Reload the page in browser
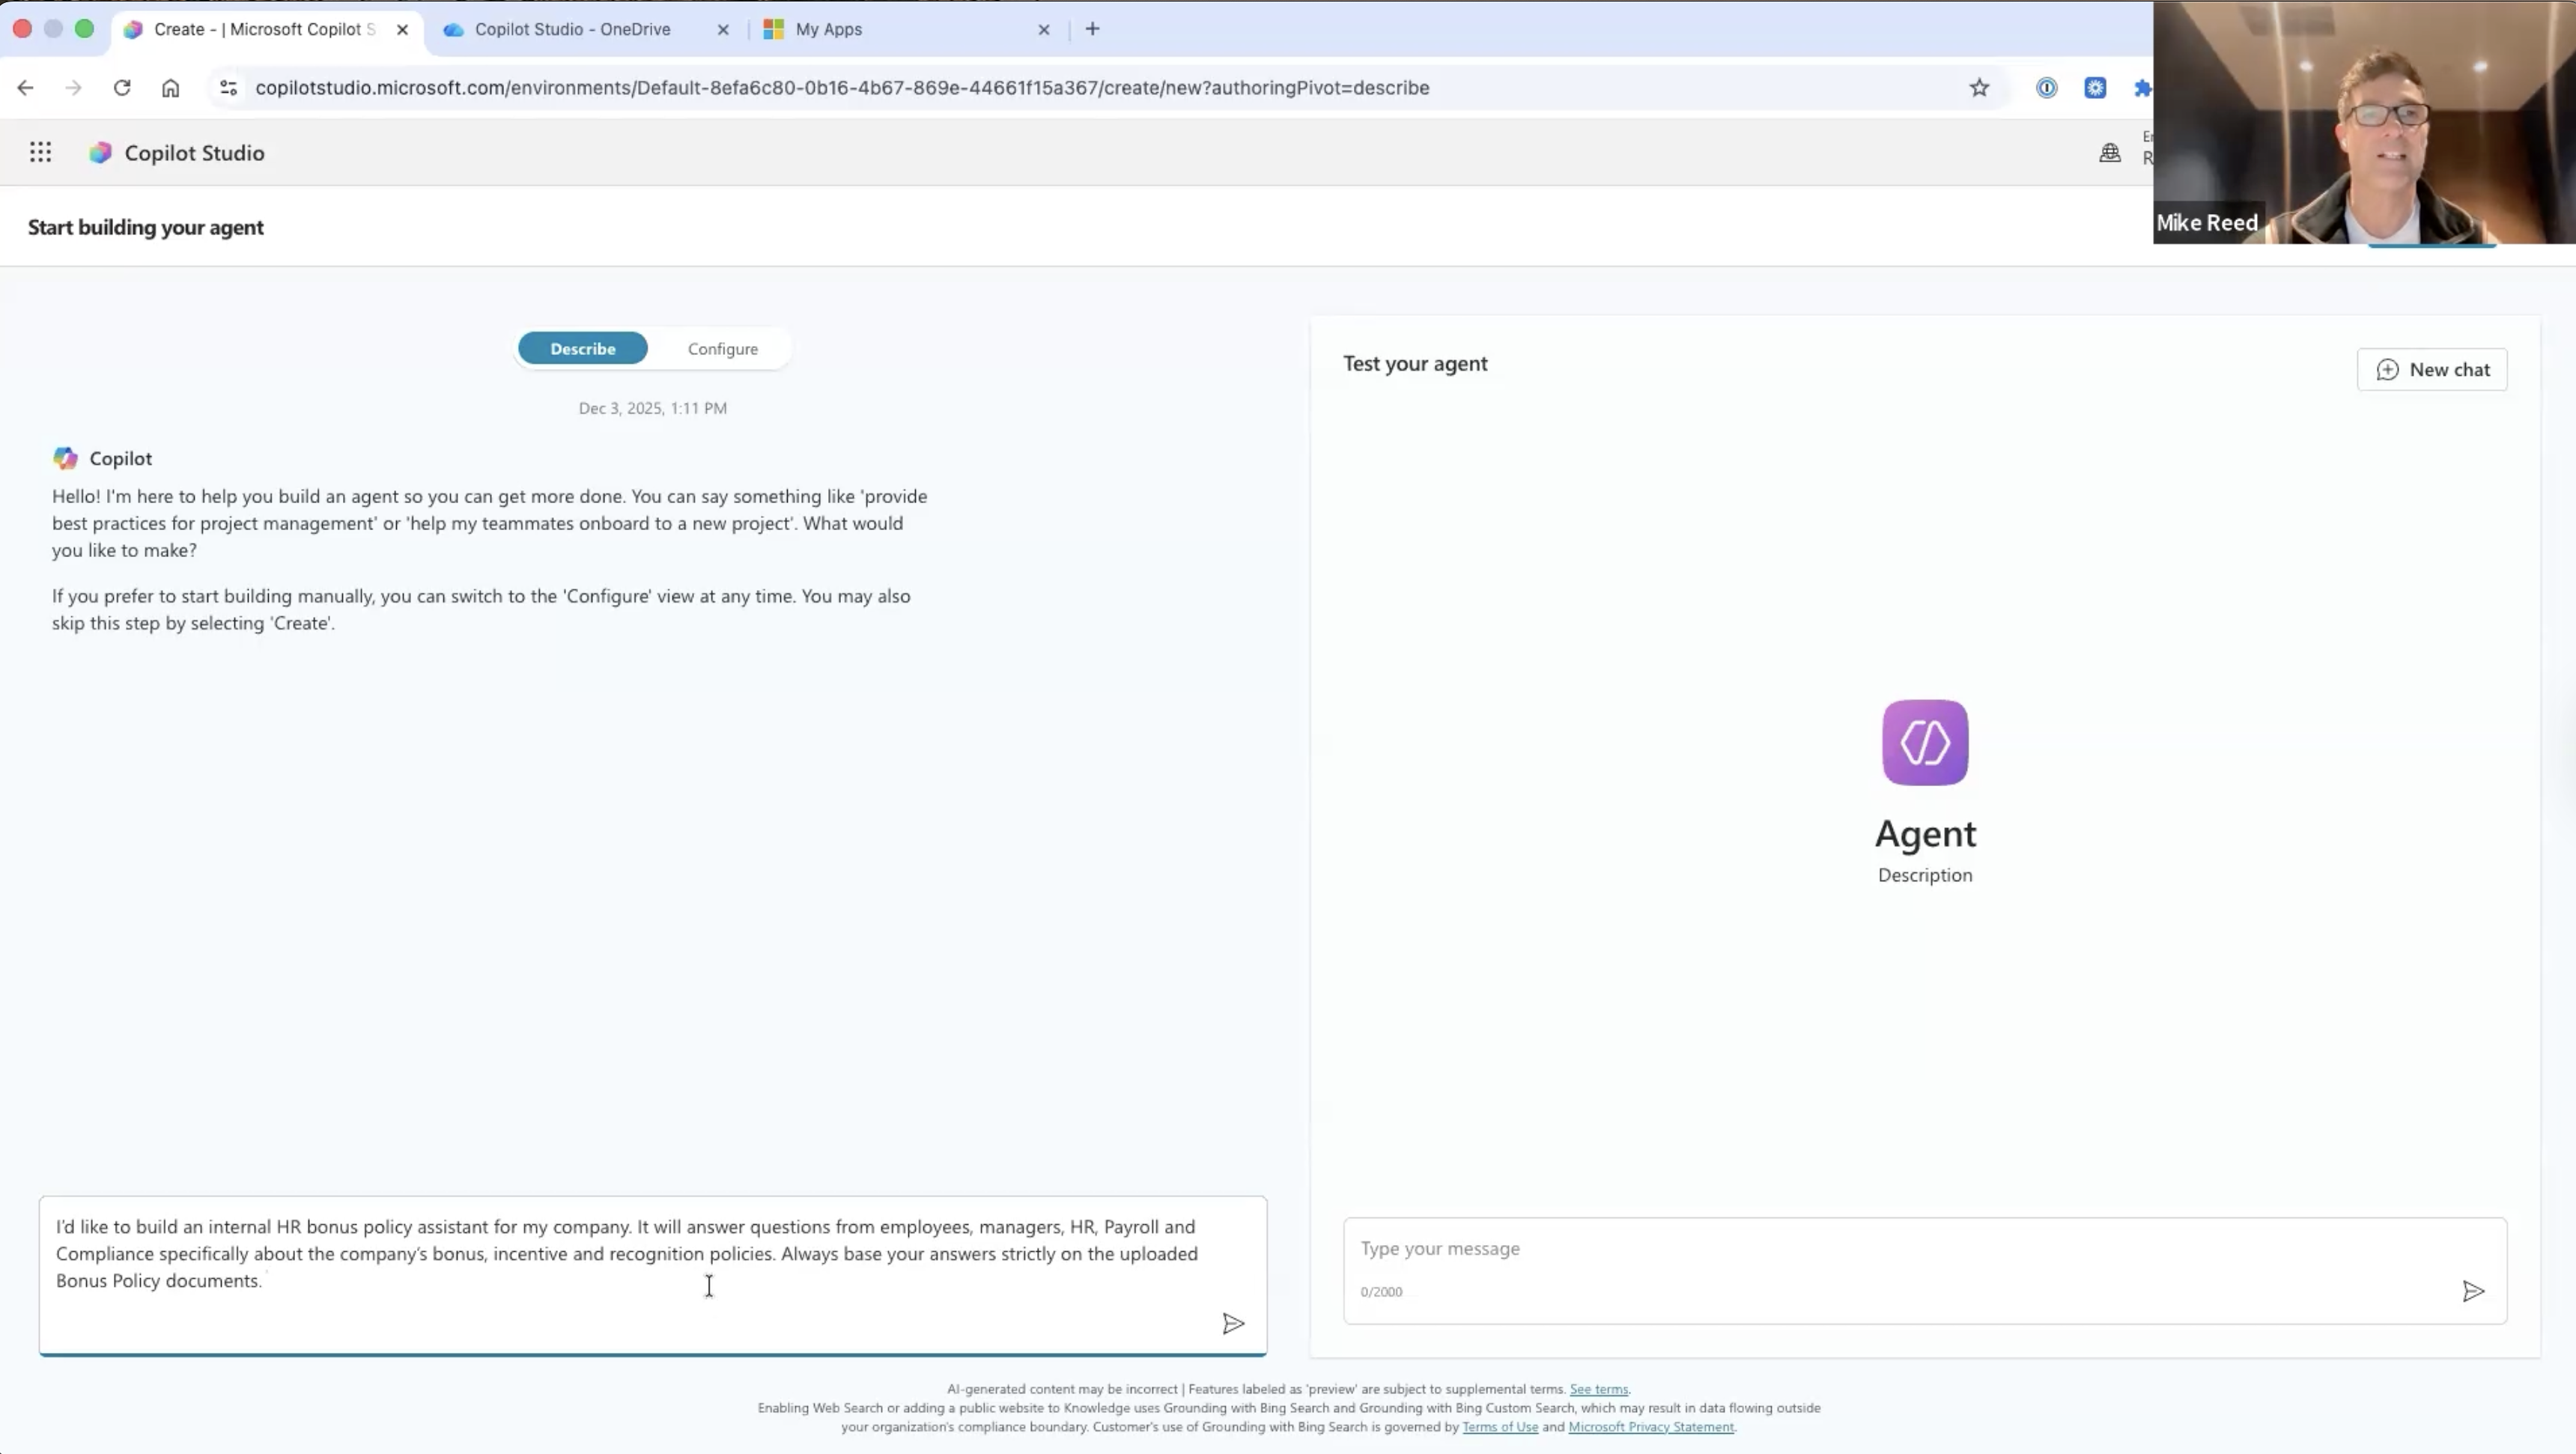The height and width of the screenshot is (1454, 2576). pyautogui.click(x=122, y=88)
